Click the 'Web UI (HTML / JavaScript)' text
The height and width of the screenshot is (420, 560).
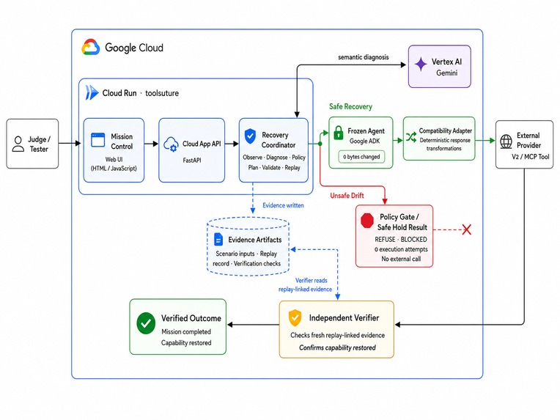tap(114, 164)
